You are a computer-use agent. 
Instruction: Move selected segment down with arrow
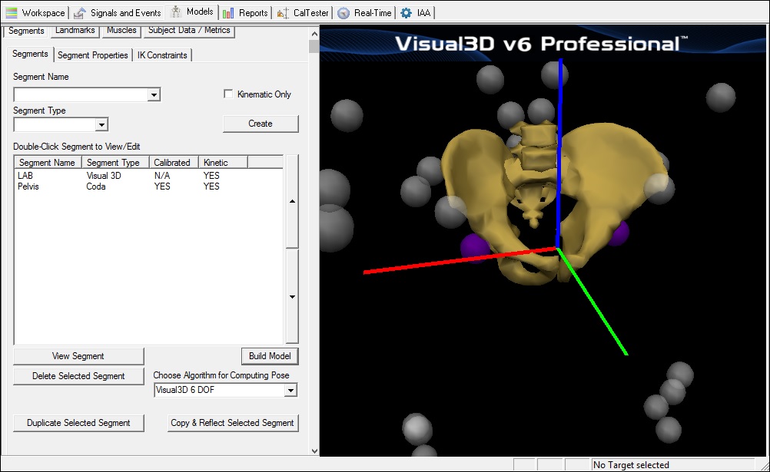tap(292, 296)
